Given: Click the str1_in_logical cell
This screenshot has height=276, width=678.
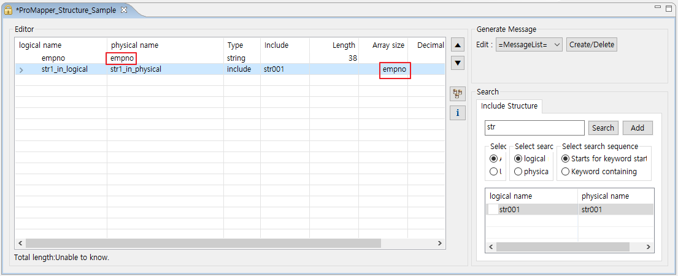Looking at the screenshot, I should (x=64, y=69).
